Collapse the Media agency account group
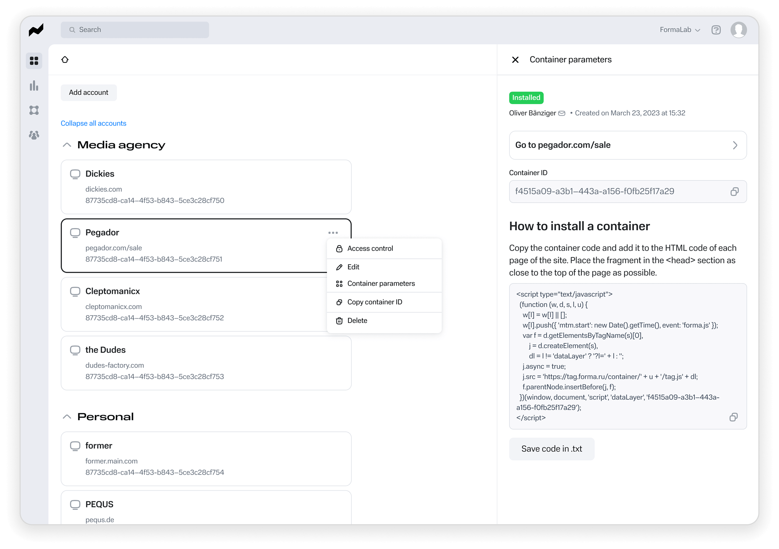Screen dimensions: 779x549 (x=67, y=145)
